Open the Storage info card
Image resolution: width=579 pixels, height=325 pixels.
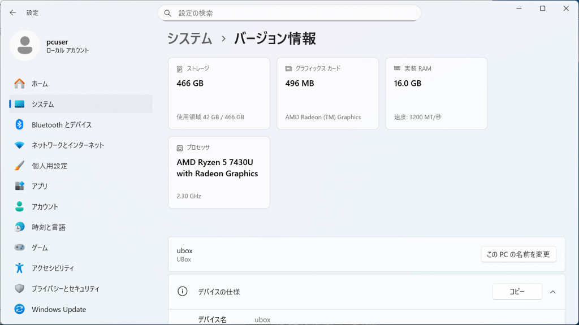point(219,93)
